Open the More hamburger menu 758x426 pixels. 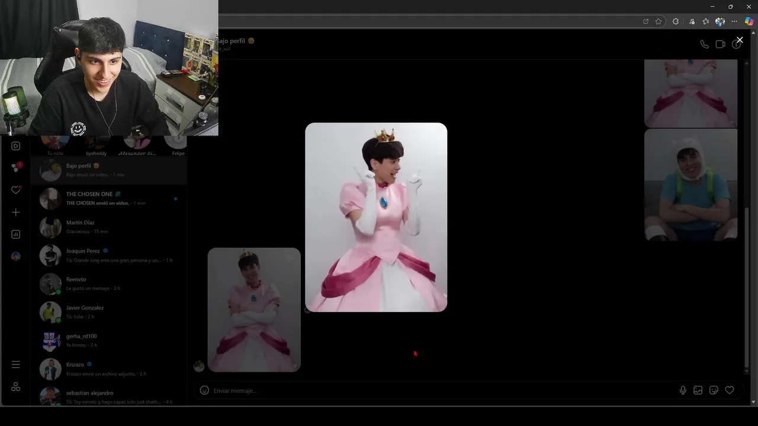pyautogui.click(x=16, y=364)
